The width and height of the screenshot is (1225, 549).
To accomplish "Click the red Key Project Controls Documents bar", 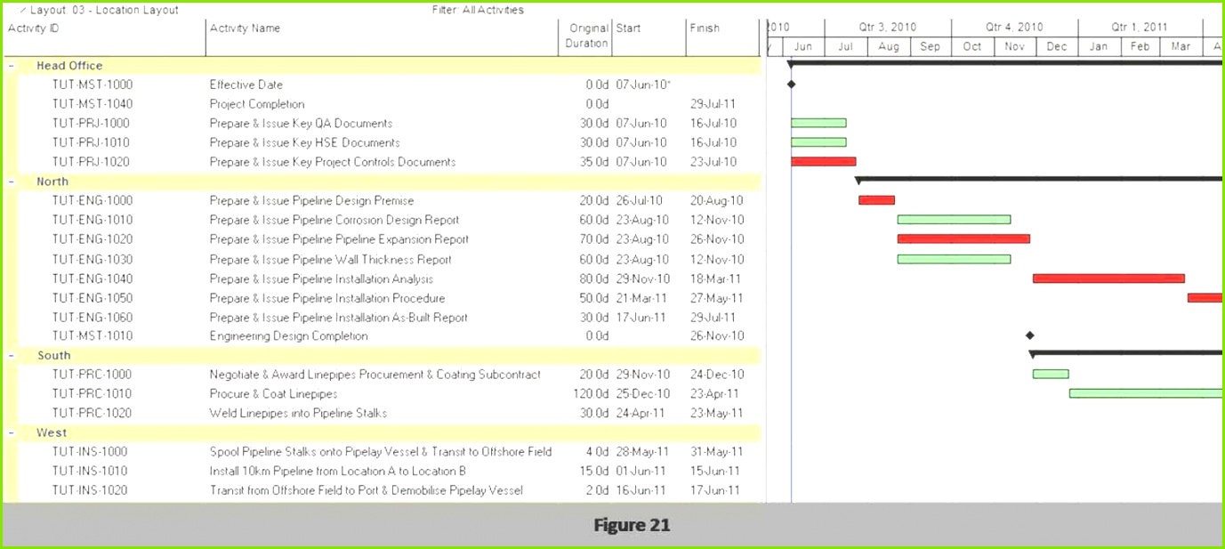I will 823,162.
